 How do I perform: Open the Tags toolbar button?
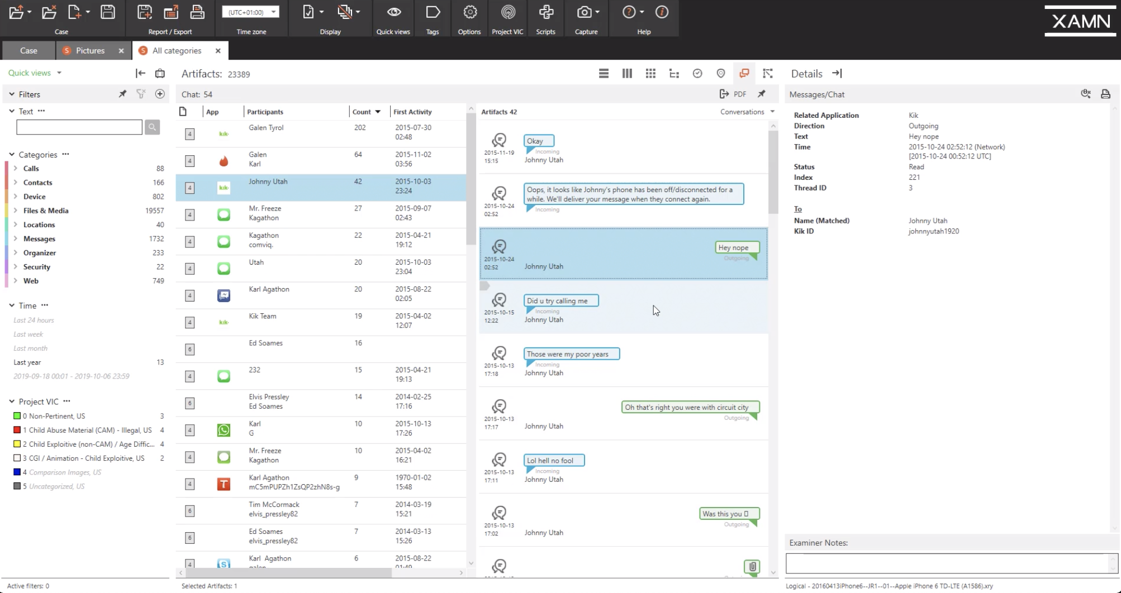433,19
